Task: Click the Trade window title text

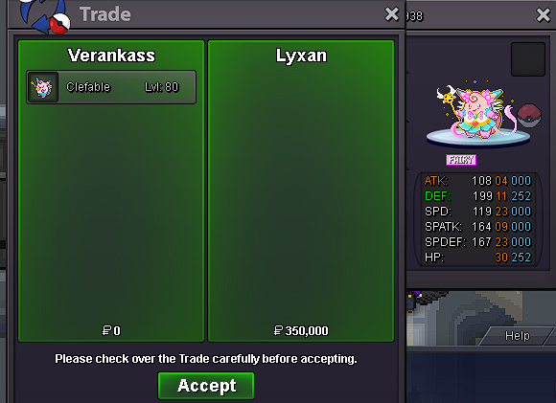Action: coord(105,14)
